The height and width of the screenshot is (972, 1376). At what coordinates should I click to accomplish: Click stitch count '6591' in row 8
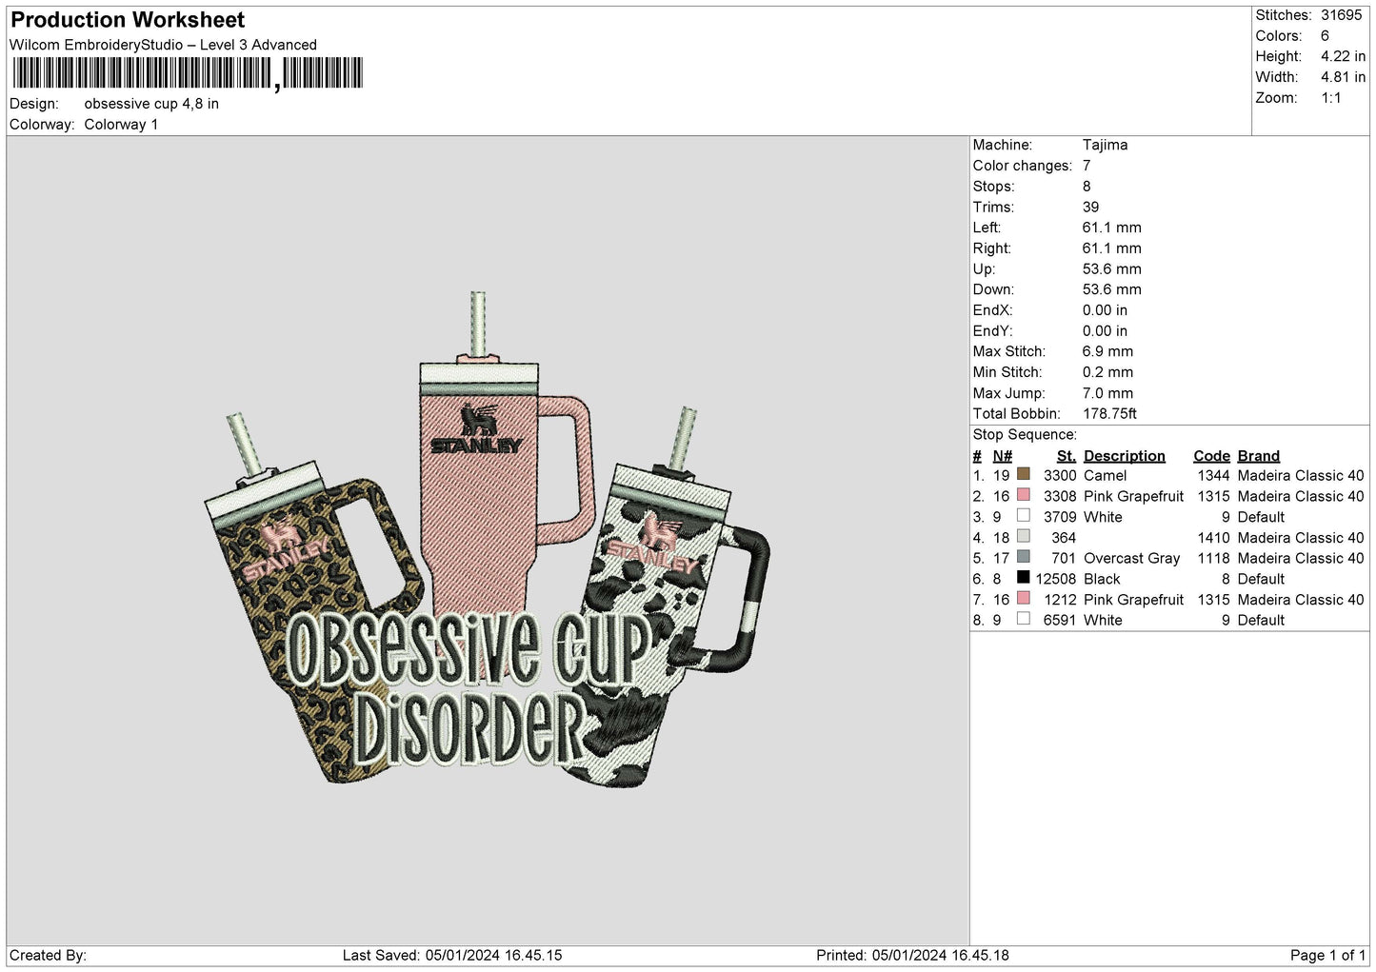click(x=1060, y=620)
